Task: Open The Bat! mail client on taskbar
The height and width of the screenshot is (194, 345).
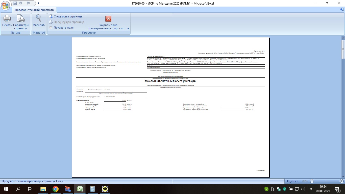Action: tap(105, 189)
